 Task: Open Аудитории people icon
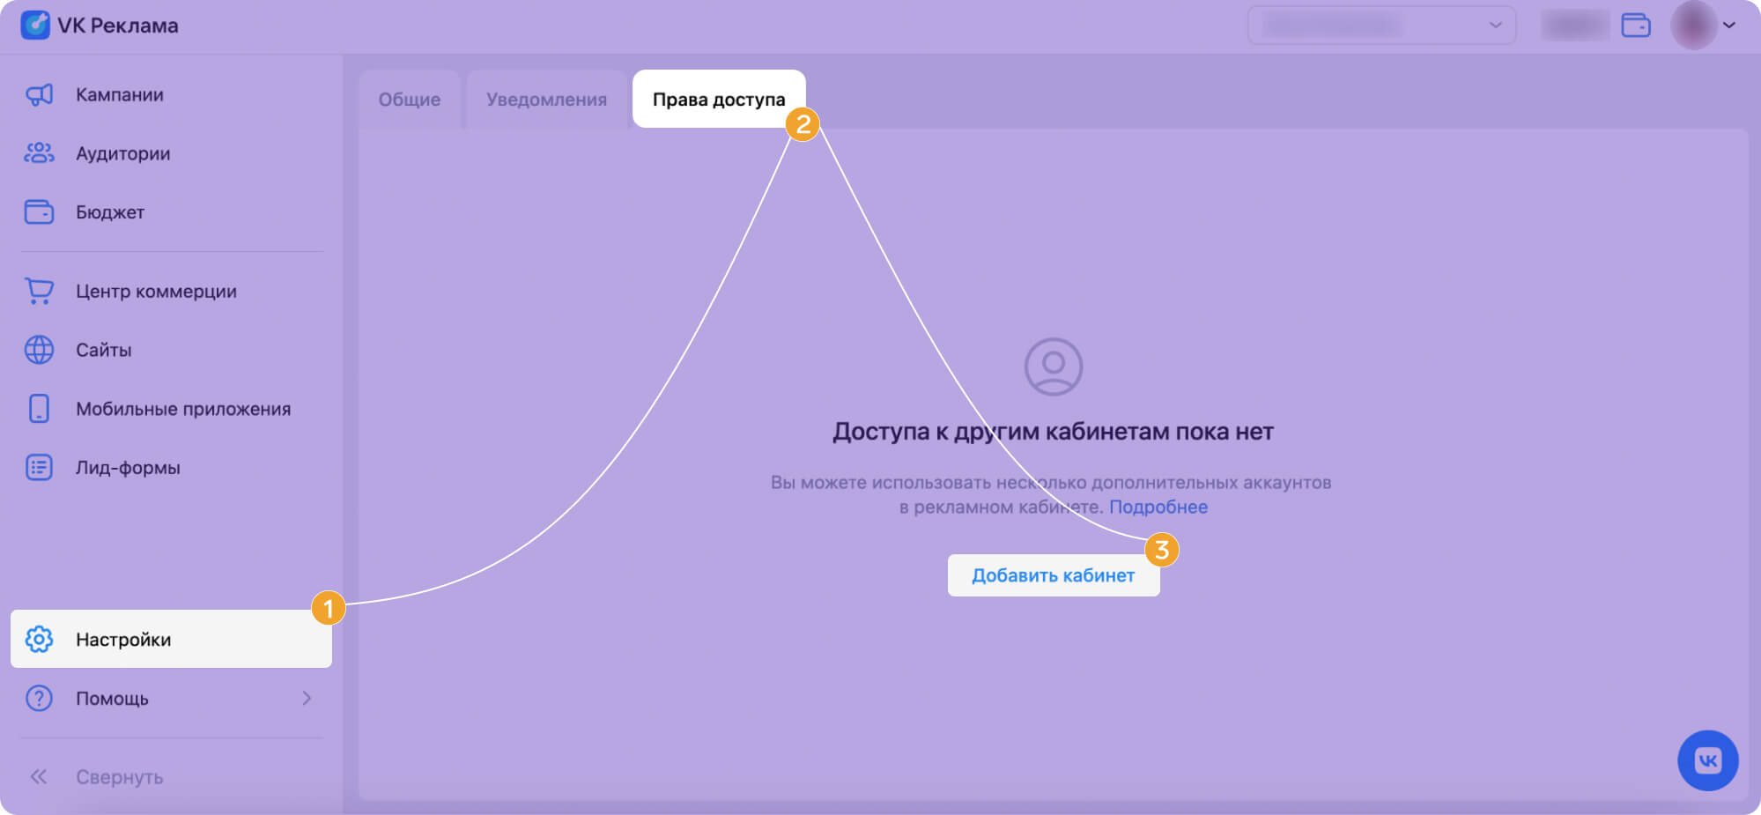coord(39,153)
